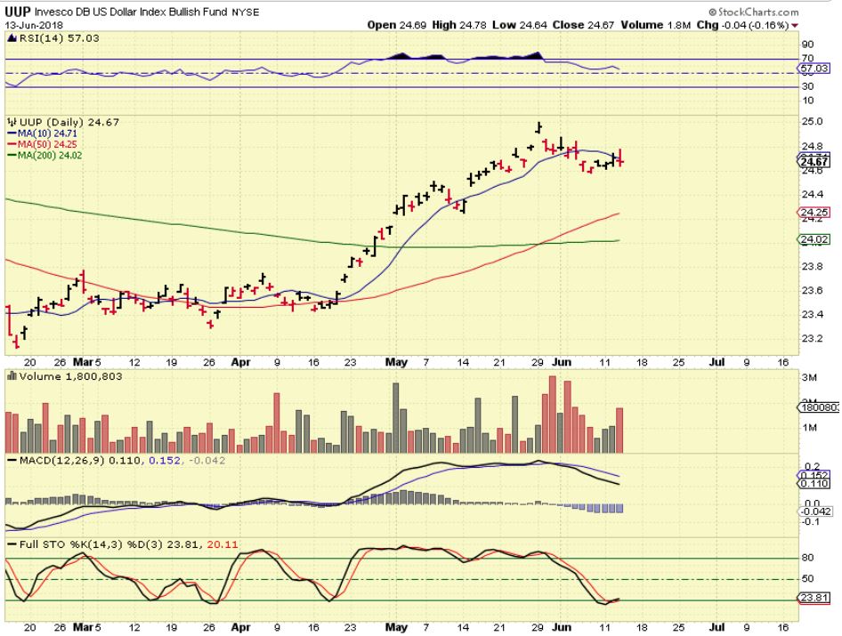This screenshot has width=842, height=636.
Task: Click the 50 level on stochastic axis
Action: tap(807, 578)
